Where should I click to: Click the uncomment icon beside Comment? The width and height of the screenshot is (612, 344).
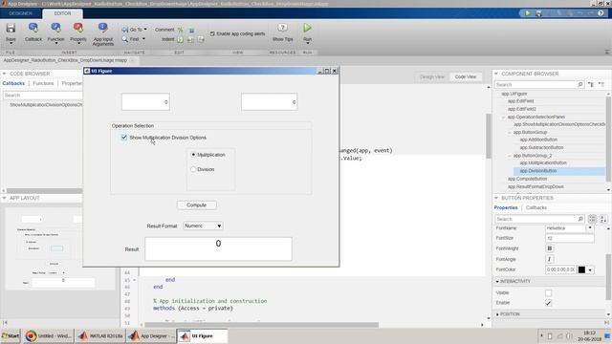tap(191, 30)
